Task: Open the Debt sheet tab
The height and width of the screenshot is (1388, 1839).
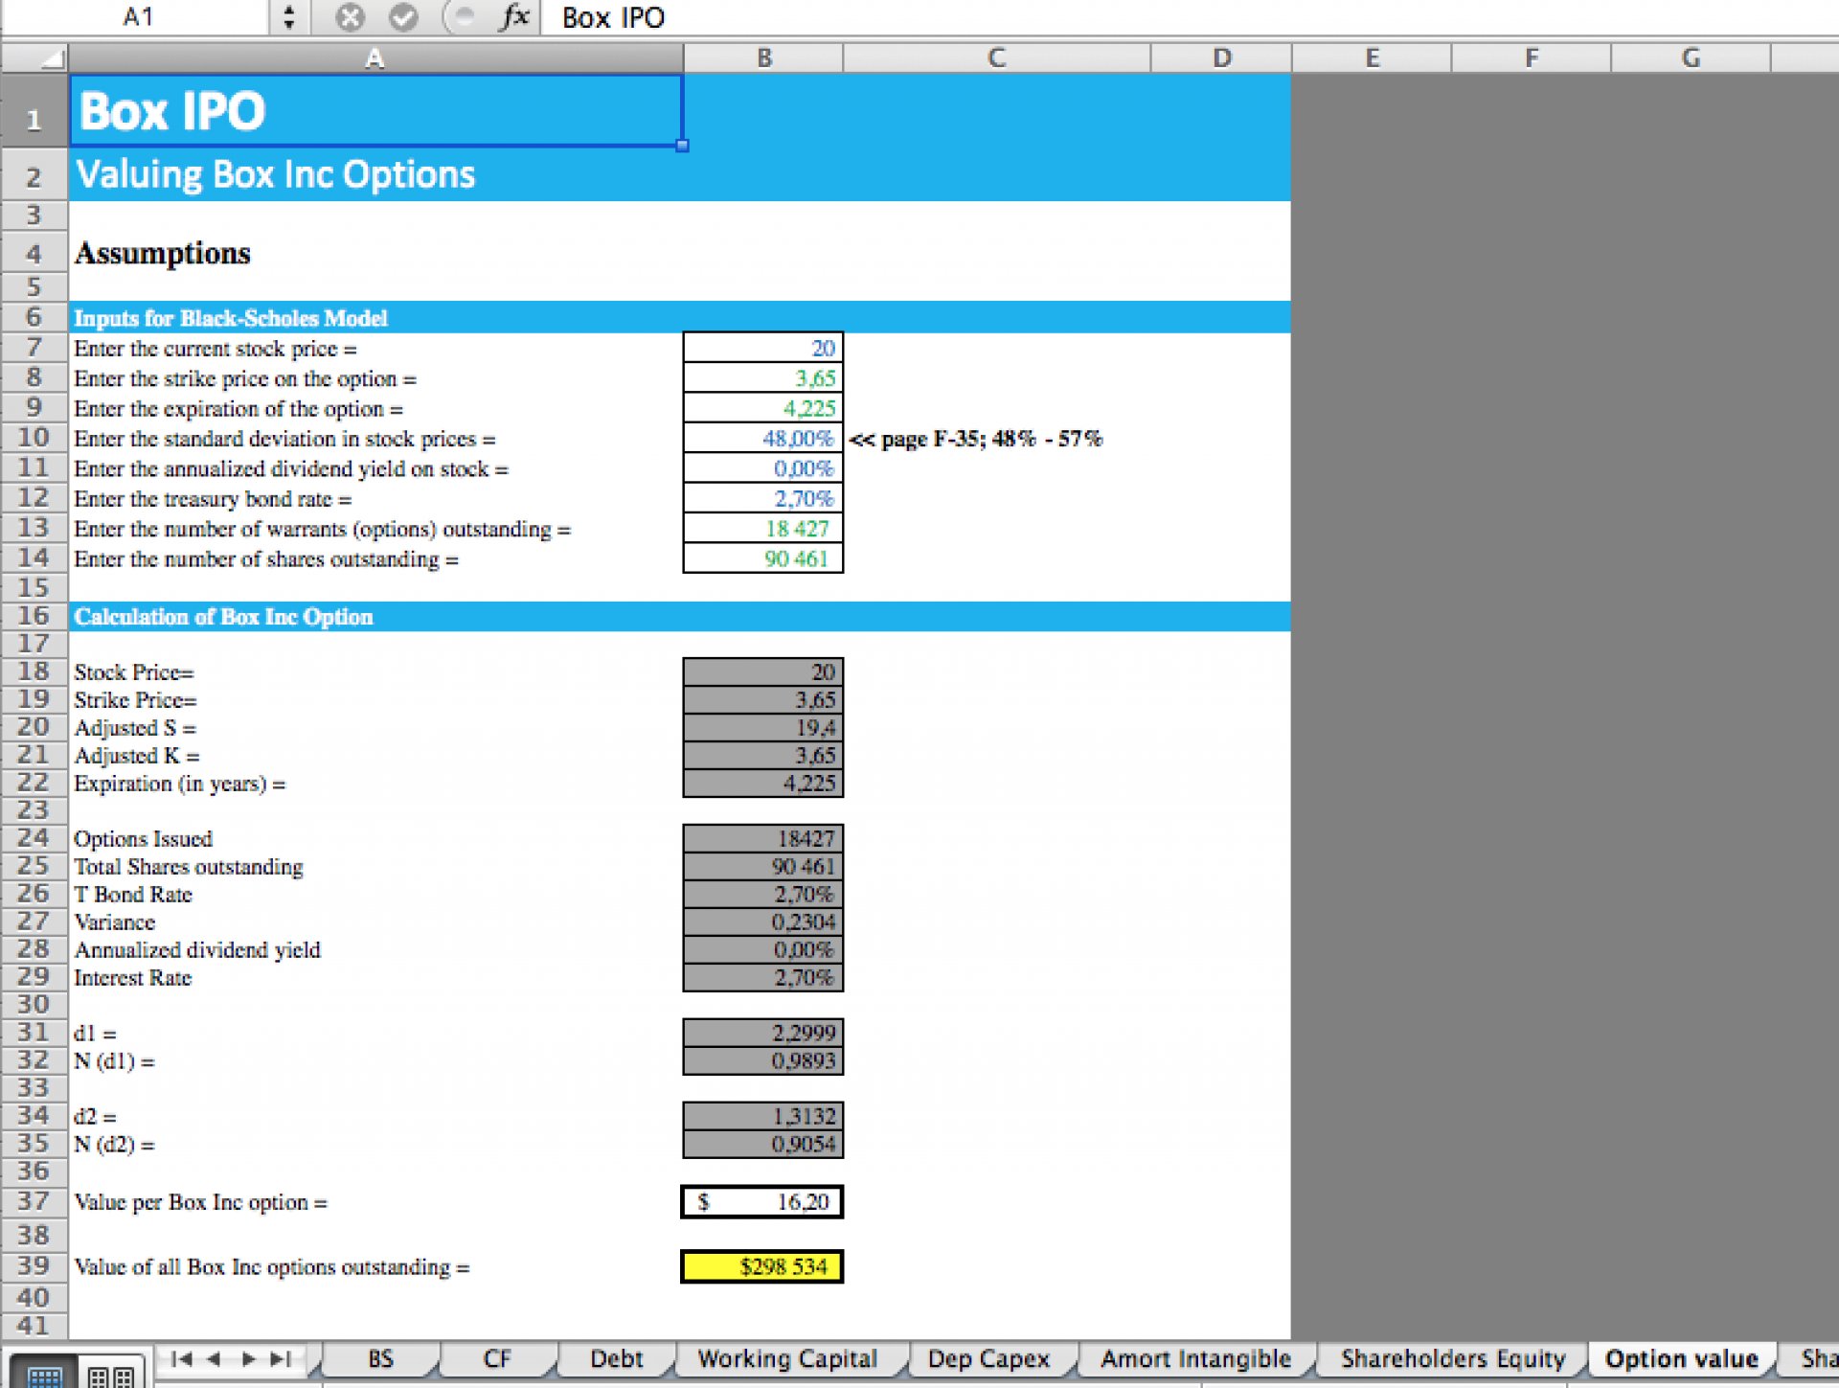Action: point(617,1358)
